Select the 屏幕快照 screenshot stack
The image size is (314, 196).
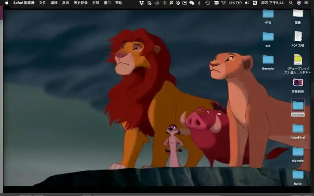[298, 83]
